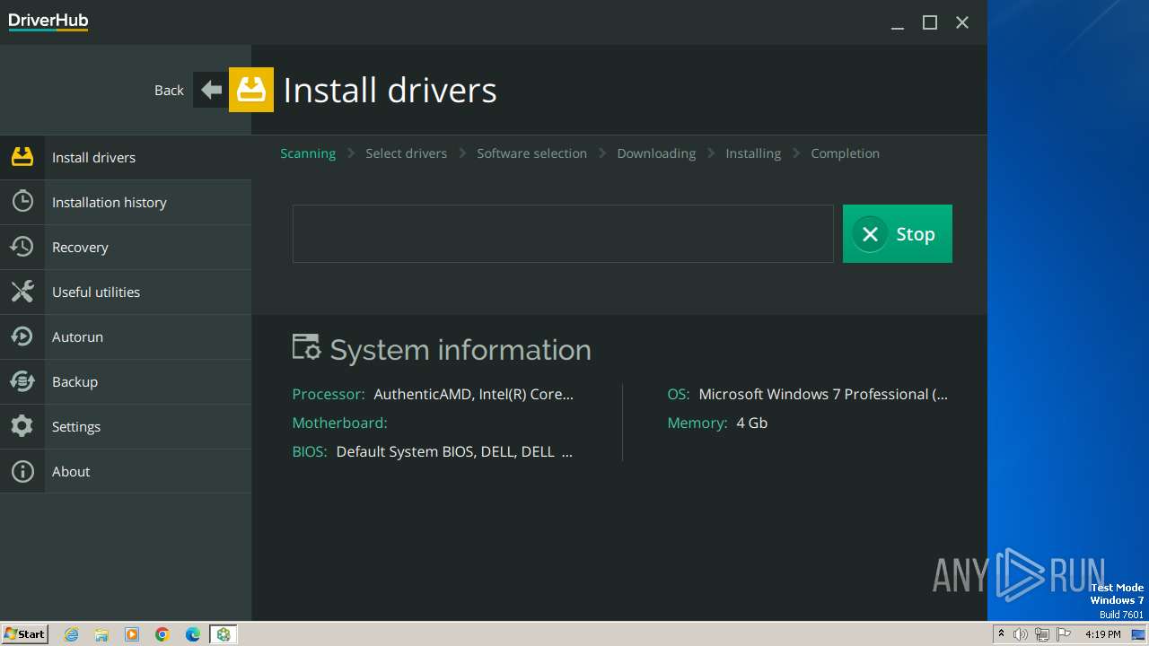
Task: Click the Processor value text
Action: click(473, 394)
